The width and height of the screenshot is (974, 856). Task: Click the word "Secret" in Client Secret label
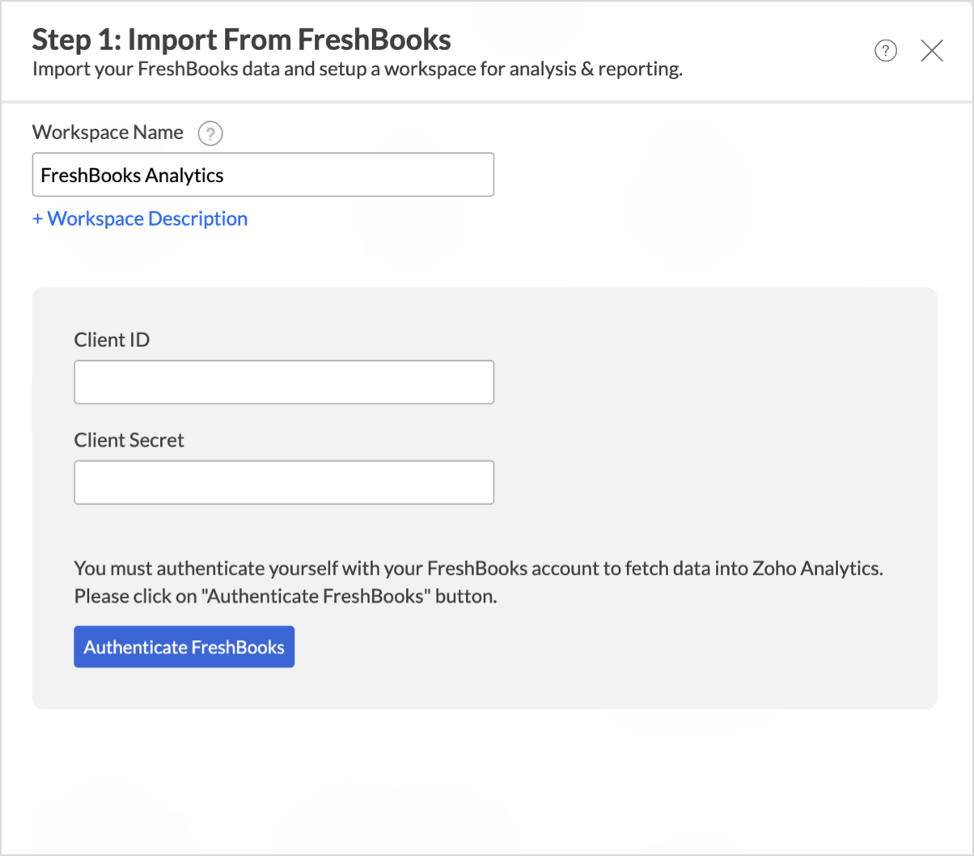click(157, 440)
